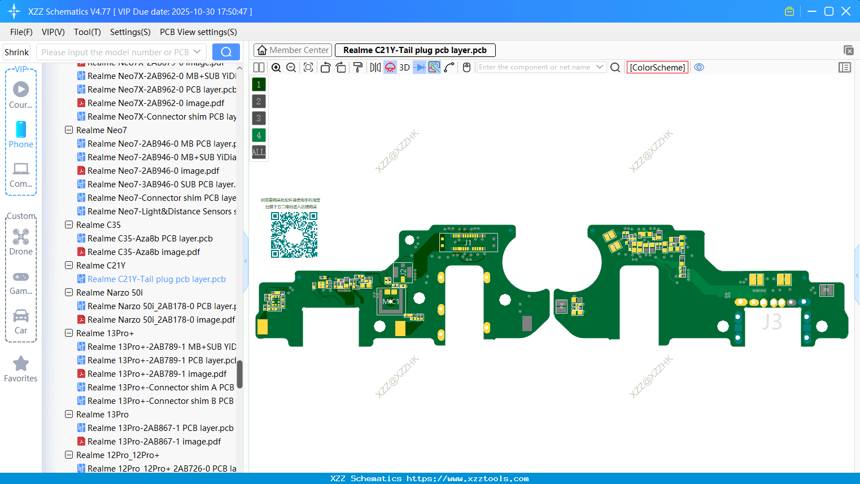Open the Courses sidebar category
This screenshot has height=484, width=860.
[x=21, y=95]
